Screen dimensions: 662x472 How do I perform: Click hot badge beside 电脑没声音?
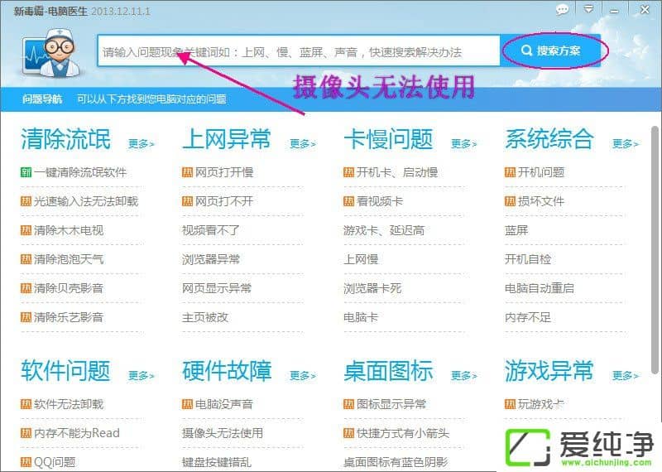click(187, 404)
